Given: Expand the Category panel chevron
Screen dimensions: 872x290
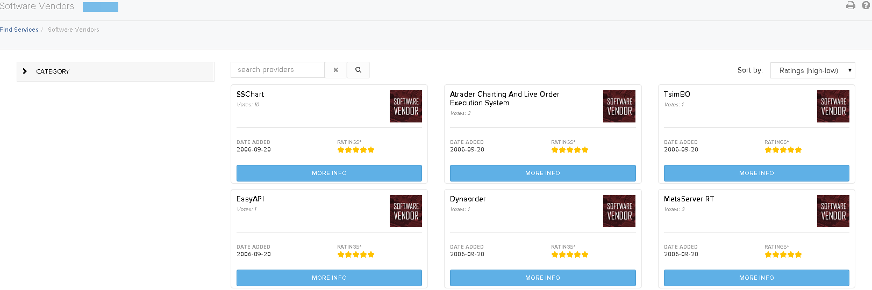Looking at the screenshot, I should coord(25,71).
